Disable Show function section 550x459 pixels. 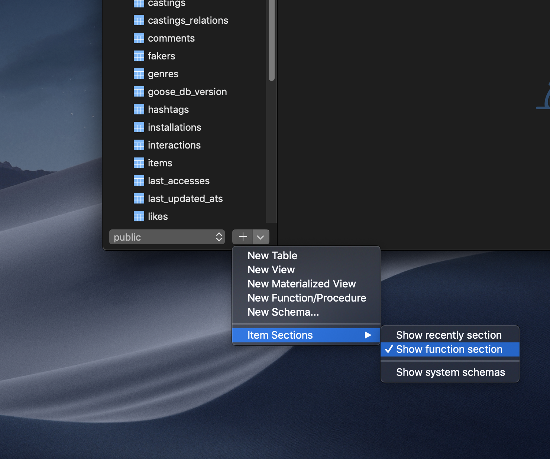tap(450, 349)
